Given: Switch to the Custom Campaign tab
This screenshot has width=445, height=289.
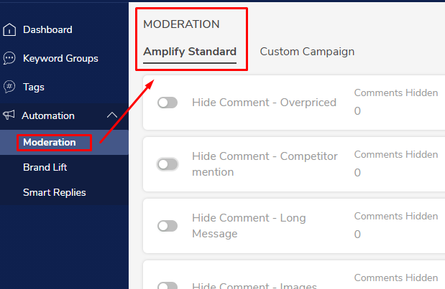Looking at the screenshot, I should [307, 52].
